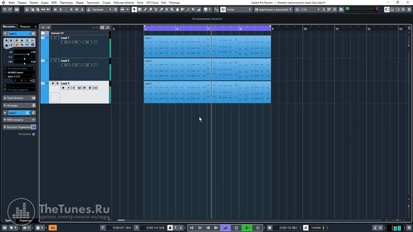Adjust the inspector volume slider for Lead 3

(x=25, y=54)
